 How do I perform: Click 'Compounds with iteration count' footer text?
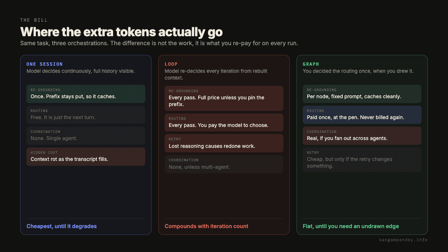[206, 226]
